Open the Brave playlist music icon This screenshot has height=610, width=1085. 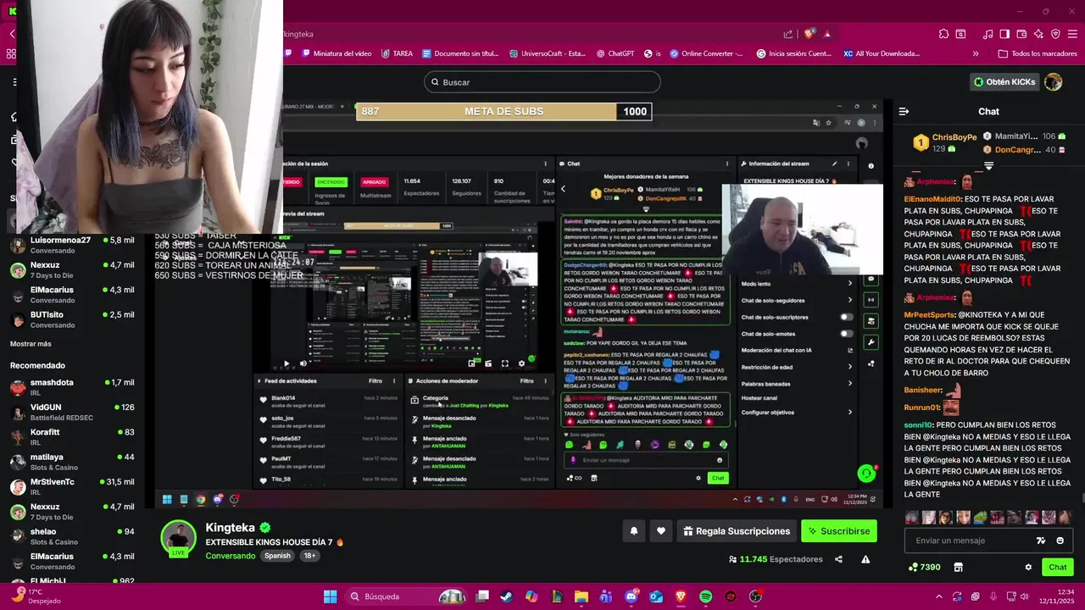point(988,34)
